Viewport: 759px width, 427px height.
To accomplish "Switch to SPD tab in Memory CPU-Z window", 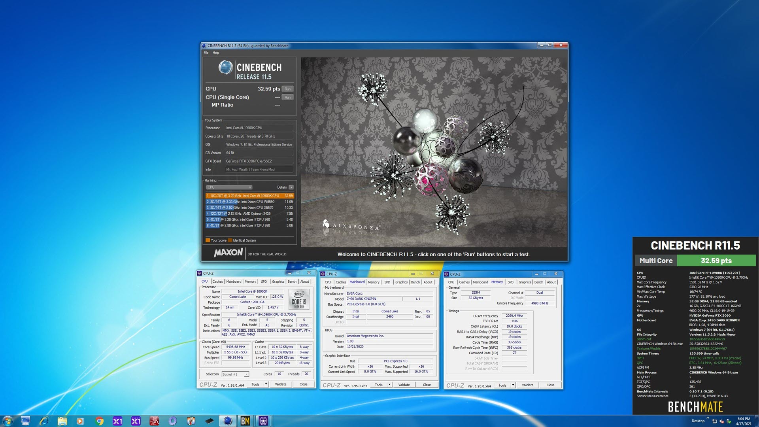I will coord(510,282).
